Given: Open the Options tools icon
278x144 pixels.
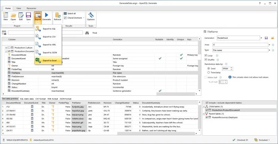Looking at the screenshot, I should [x=91, y=15].
